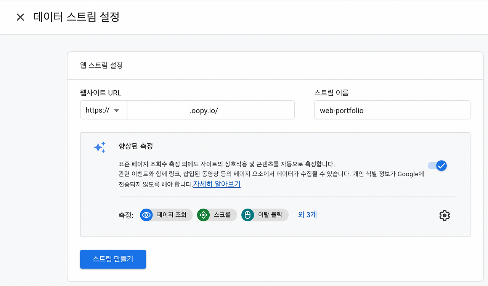Click the blue sparkle enhanced measurement icon
The height and width of the screenshot is (286, 488).
100,147
